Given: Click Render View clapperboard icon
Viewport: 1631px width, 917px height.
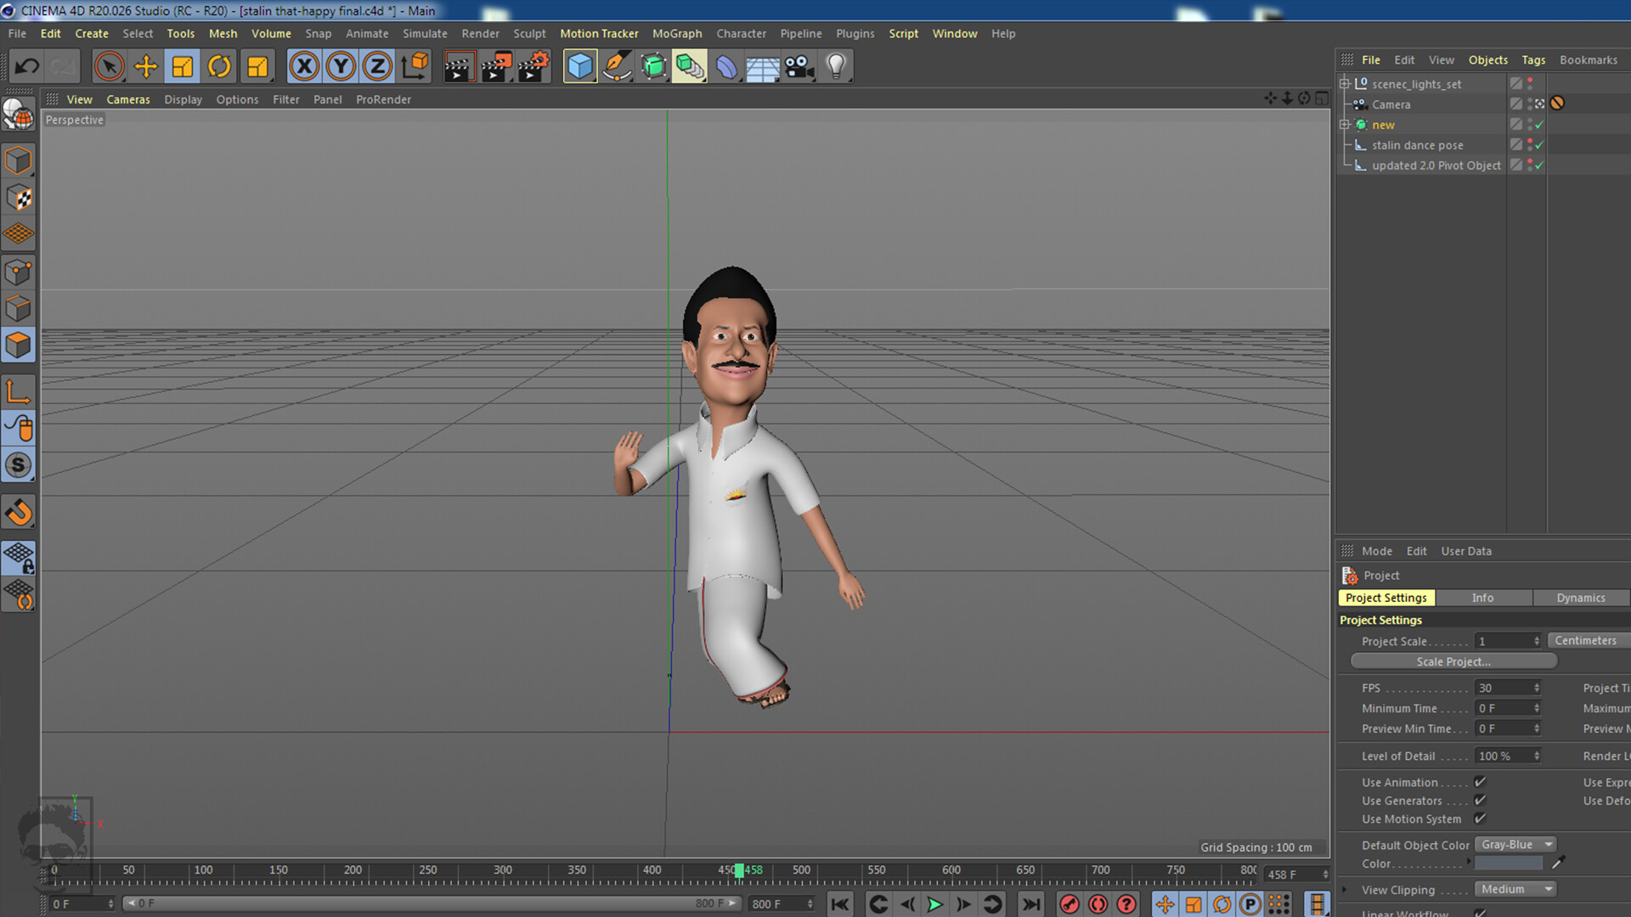Looking at the screenshot, I should click(x=459, y=66).
